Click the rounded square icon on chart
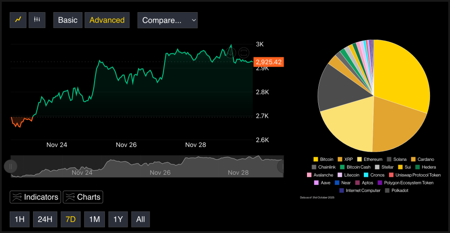The height and width of the screenshot is (233, 450). point(244,53)
